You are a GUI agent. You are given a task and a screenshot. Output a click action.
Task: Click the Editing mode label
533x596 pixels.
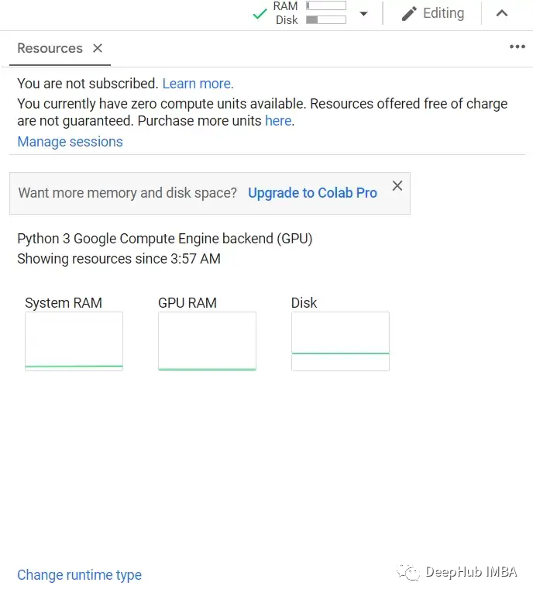(443, 13)
